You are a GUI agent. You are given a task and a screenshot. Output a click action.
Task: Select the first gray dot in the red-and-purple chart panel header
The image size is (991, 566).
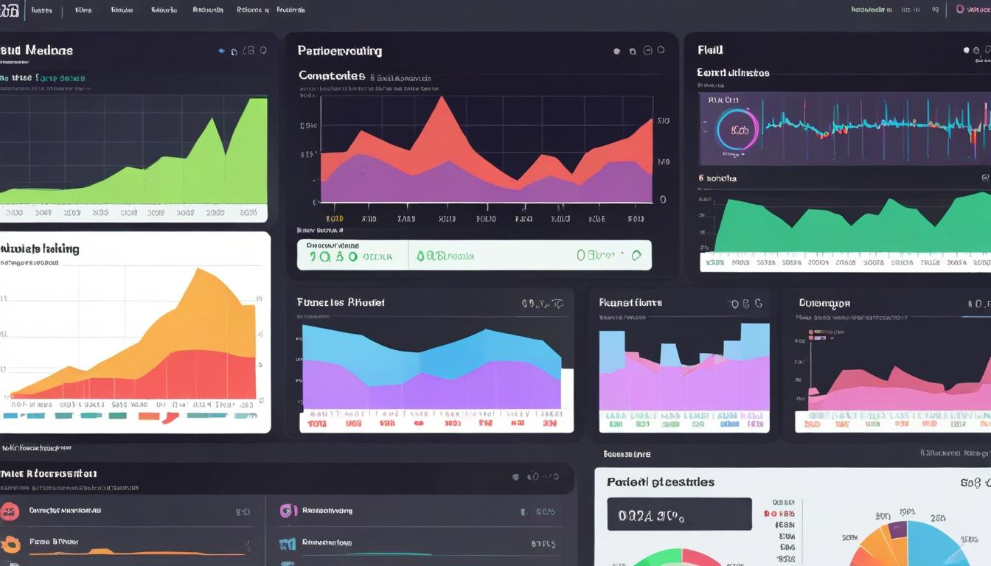(x=616, y=52)
